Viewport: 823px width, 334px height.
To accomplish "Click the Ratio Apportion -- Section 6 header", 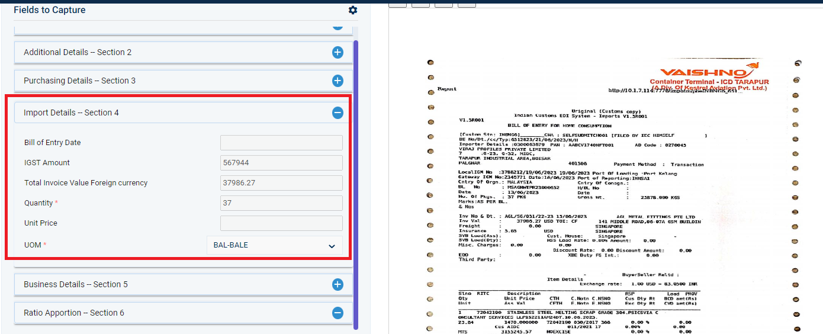I will (x=184, y=313).
